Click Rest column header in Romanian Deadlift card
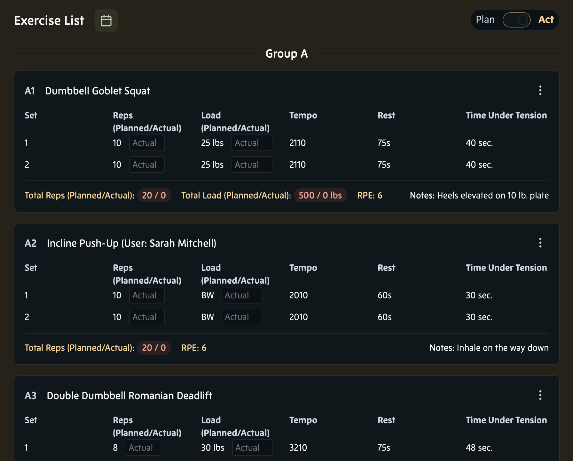The width and height of the screenshot is (573, 461). pos(386,420)
